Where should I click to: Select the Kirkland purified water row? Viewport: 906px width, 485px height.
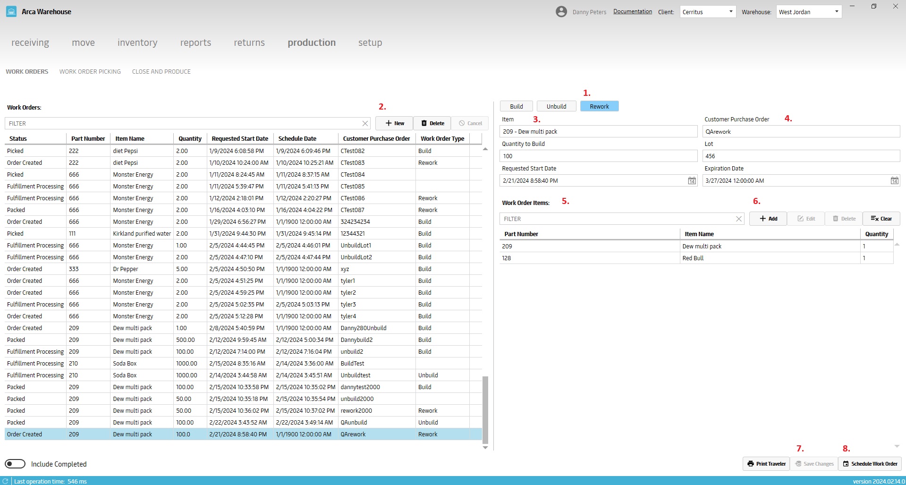[243, 234]
